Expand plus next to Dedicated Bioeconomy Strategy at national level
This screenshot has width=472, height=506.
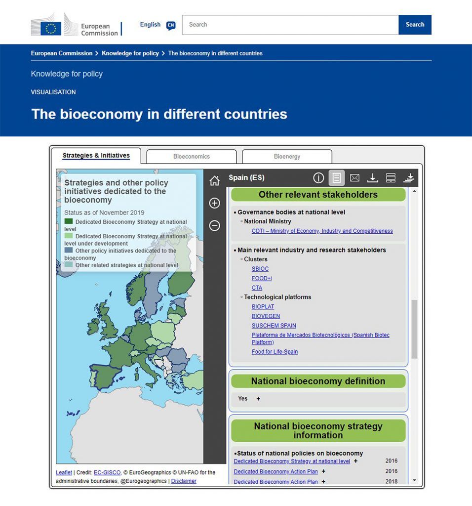pos(355,461)
